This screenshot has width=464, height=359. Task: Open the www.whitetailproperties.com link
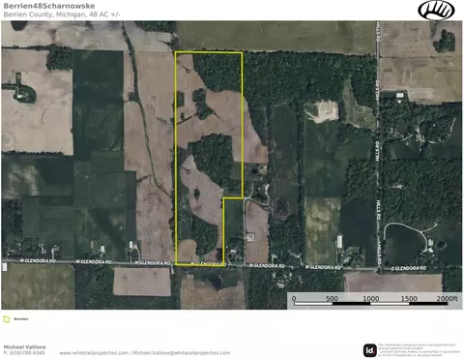pyautogui.click(x=94, y=353)
